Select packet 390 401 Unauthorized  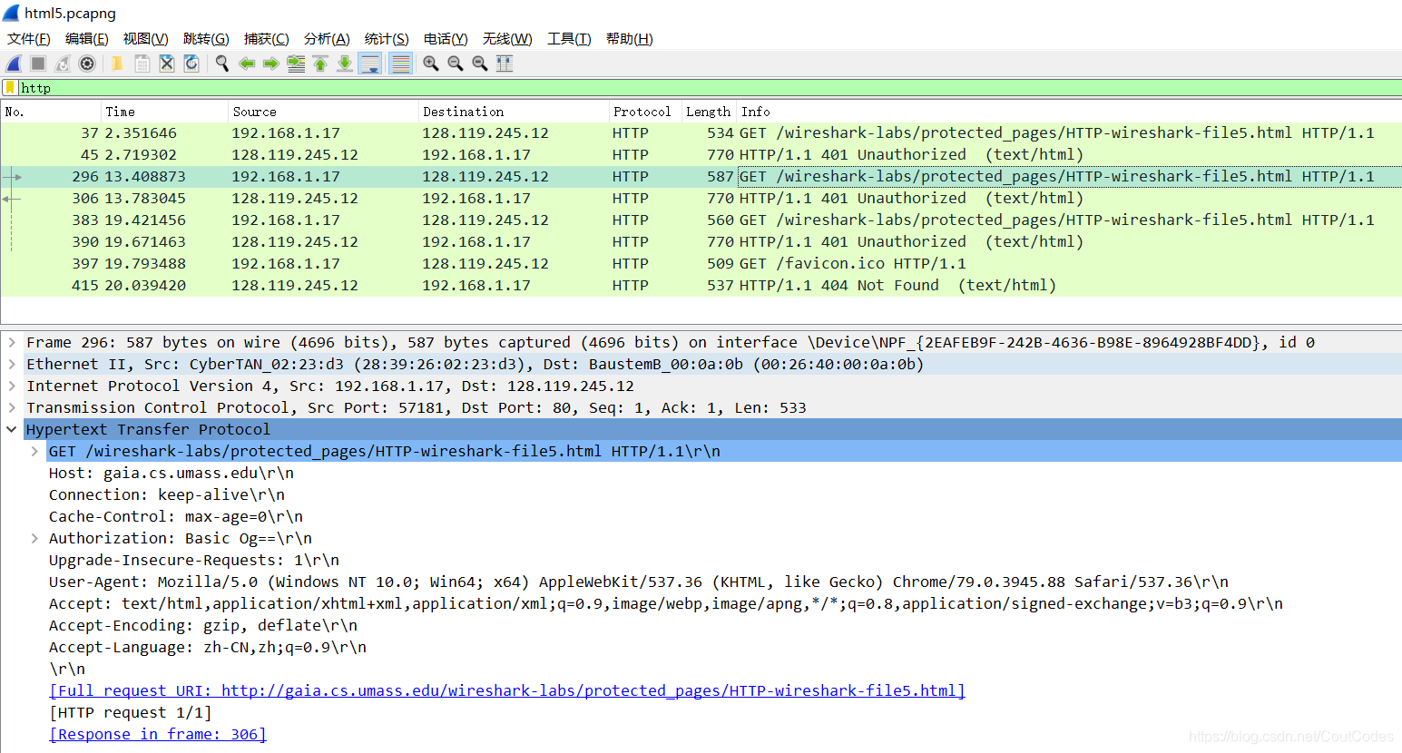pos(701,242)
